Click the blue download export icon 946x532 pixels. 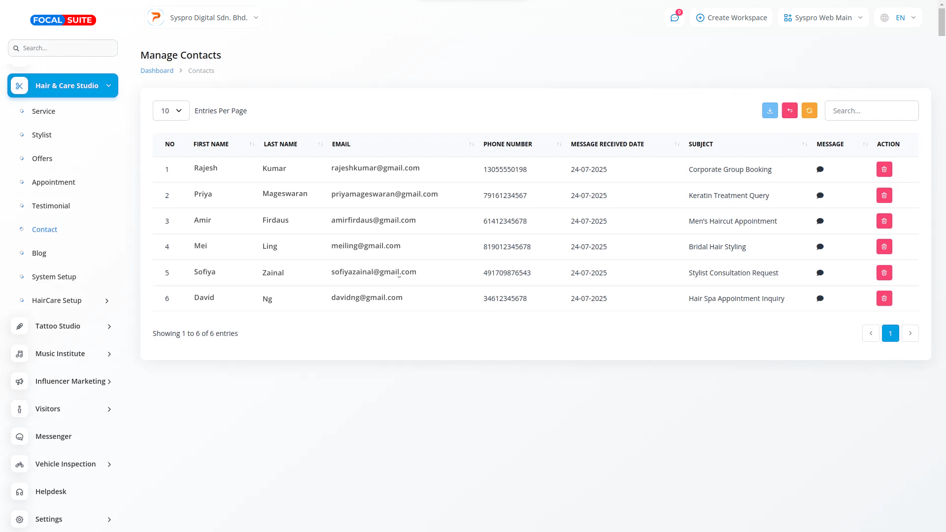[x=770, y=111]
